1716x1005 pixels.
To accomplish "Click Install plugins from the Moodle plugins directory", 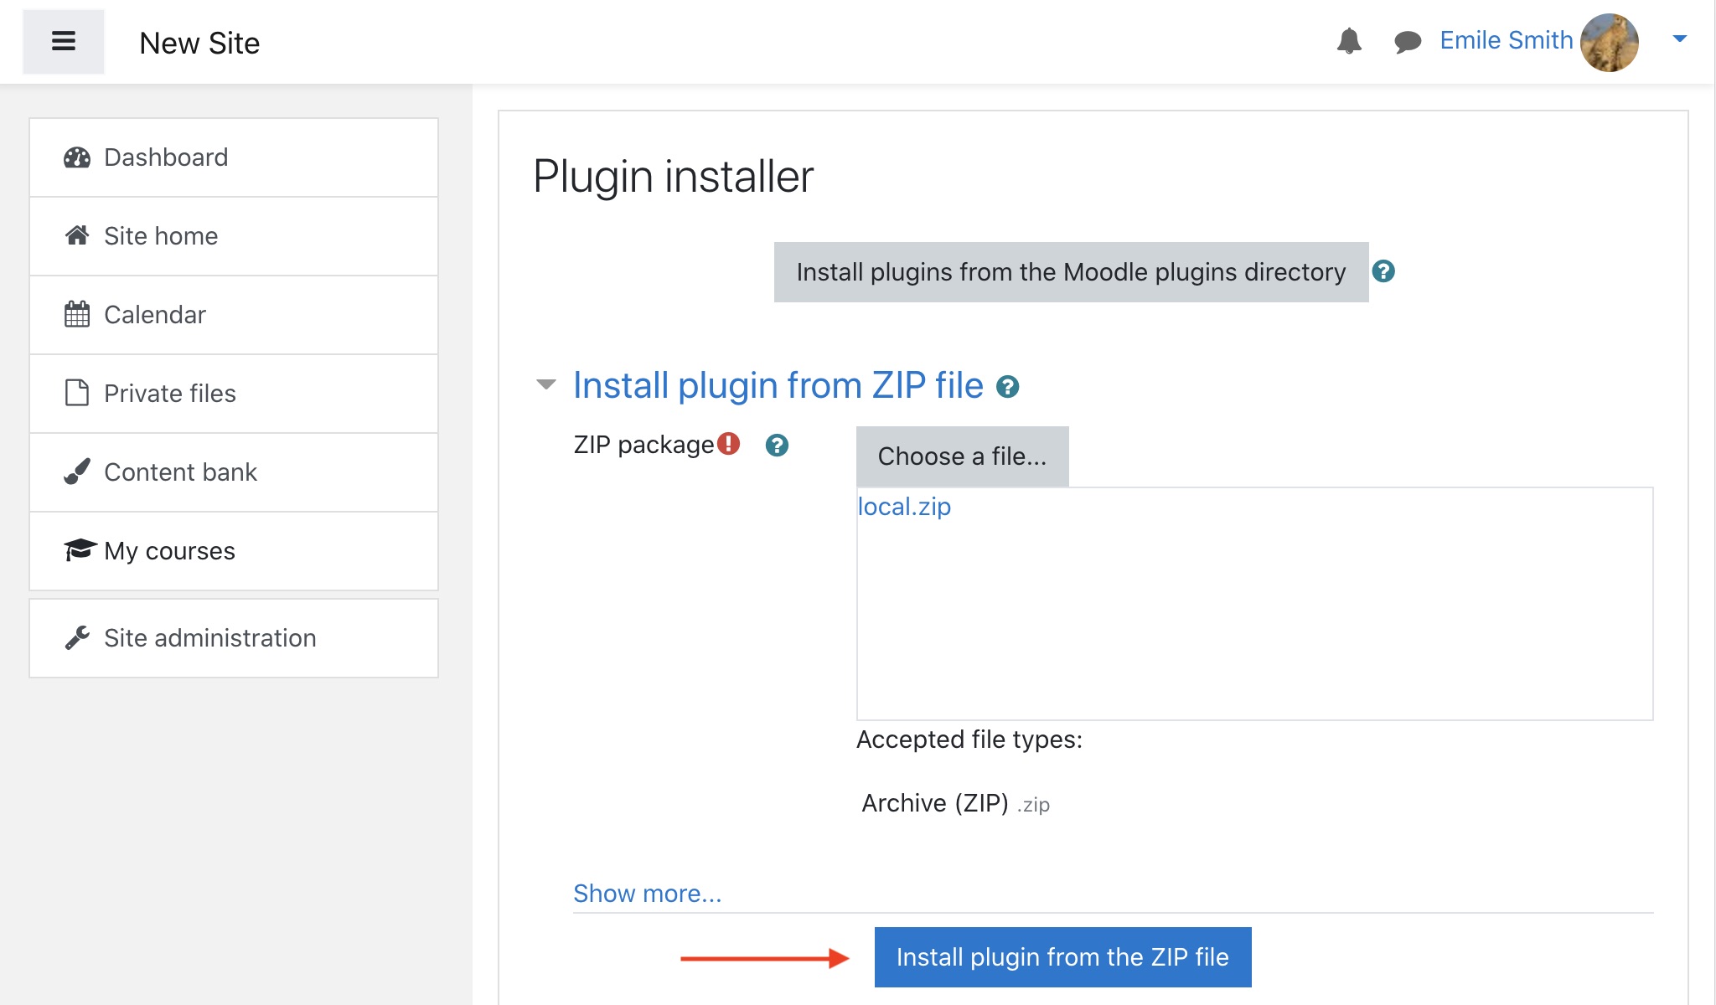I will 1071,272.
